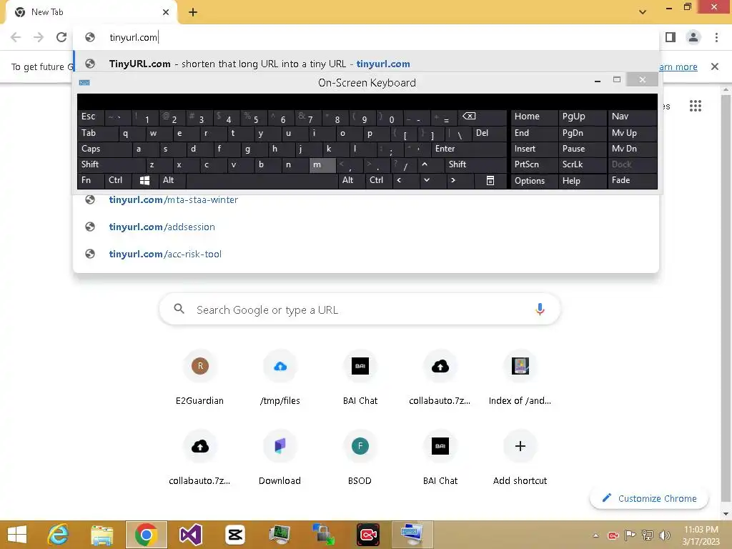
Task: Select the TinyURL.com autocomplete suggestion
Action: tap(366, 64)
